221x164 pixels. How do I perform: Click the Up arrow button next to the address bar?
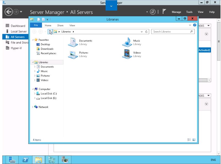(x=50, y=32)
